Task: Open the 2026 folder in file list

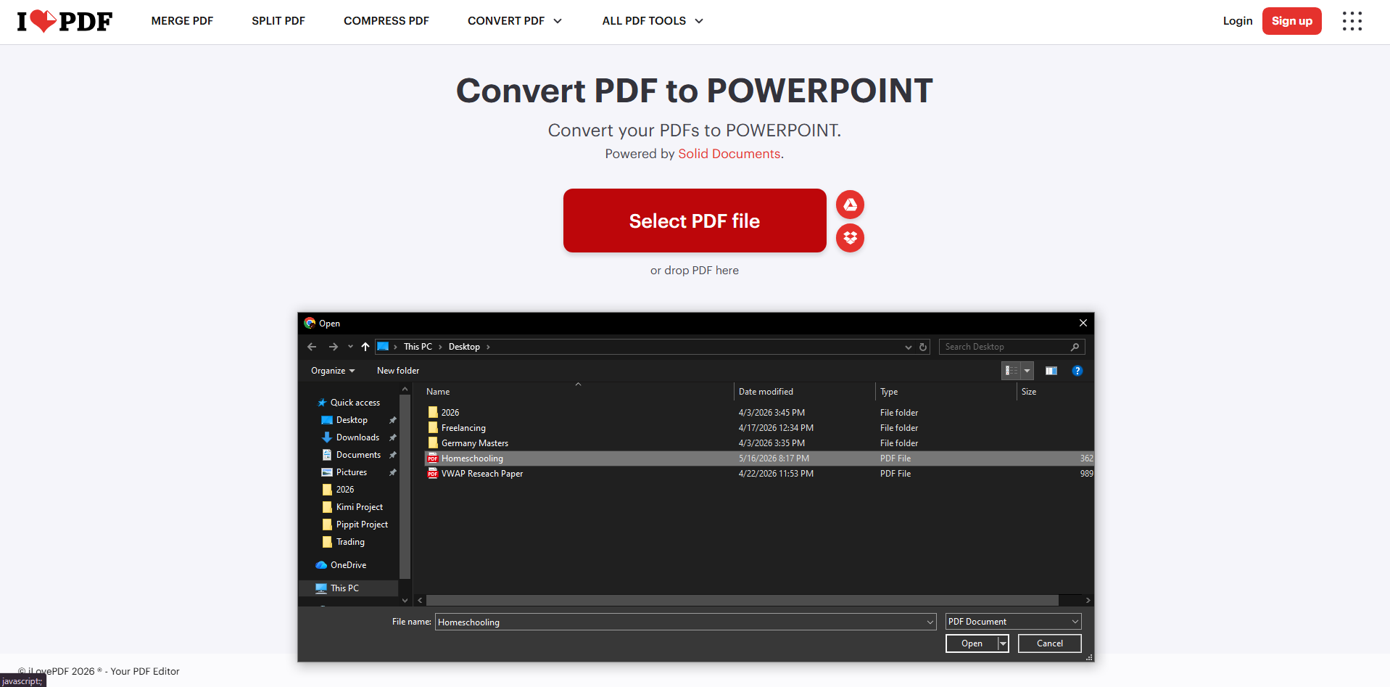Action: 450,412
